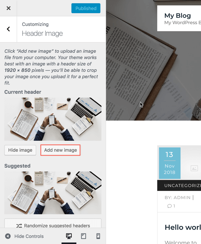
Task: Switch to mobile preview device icon
Action: tap(98, 236)
